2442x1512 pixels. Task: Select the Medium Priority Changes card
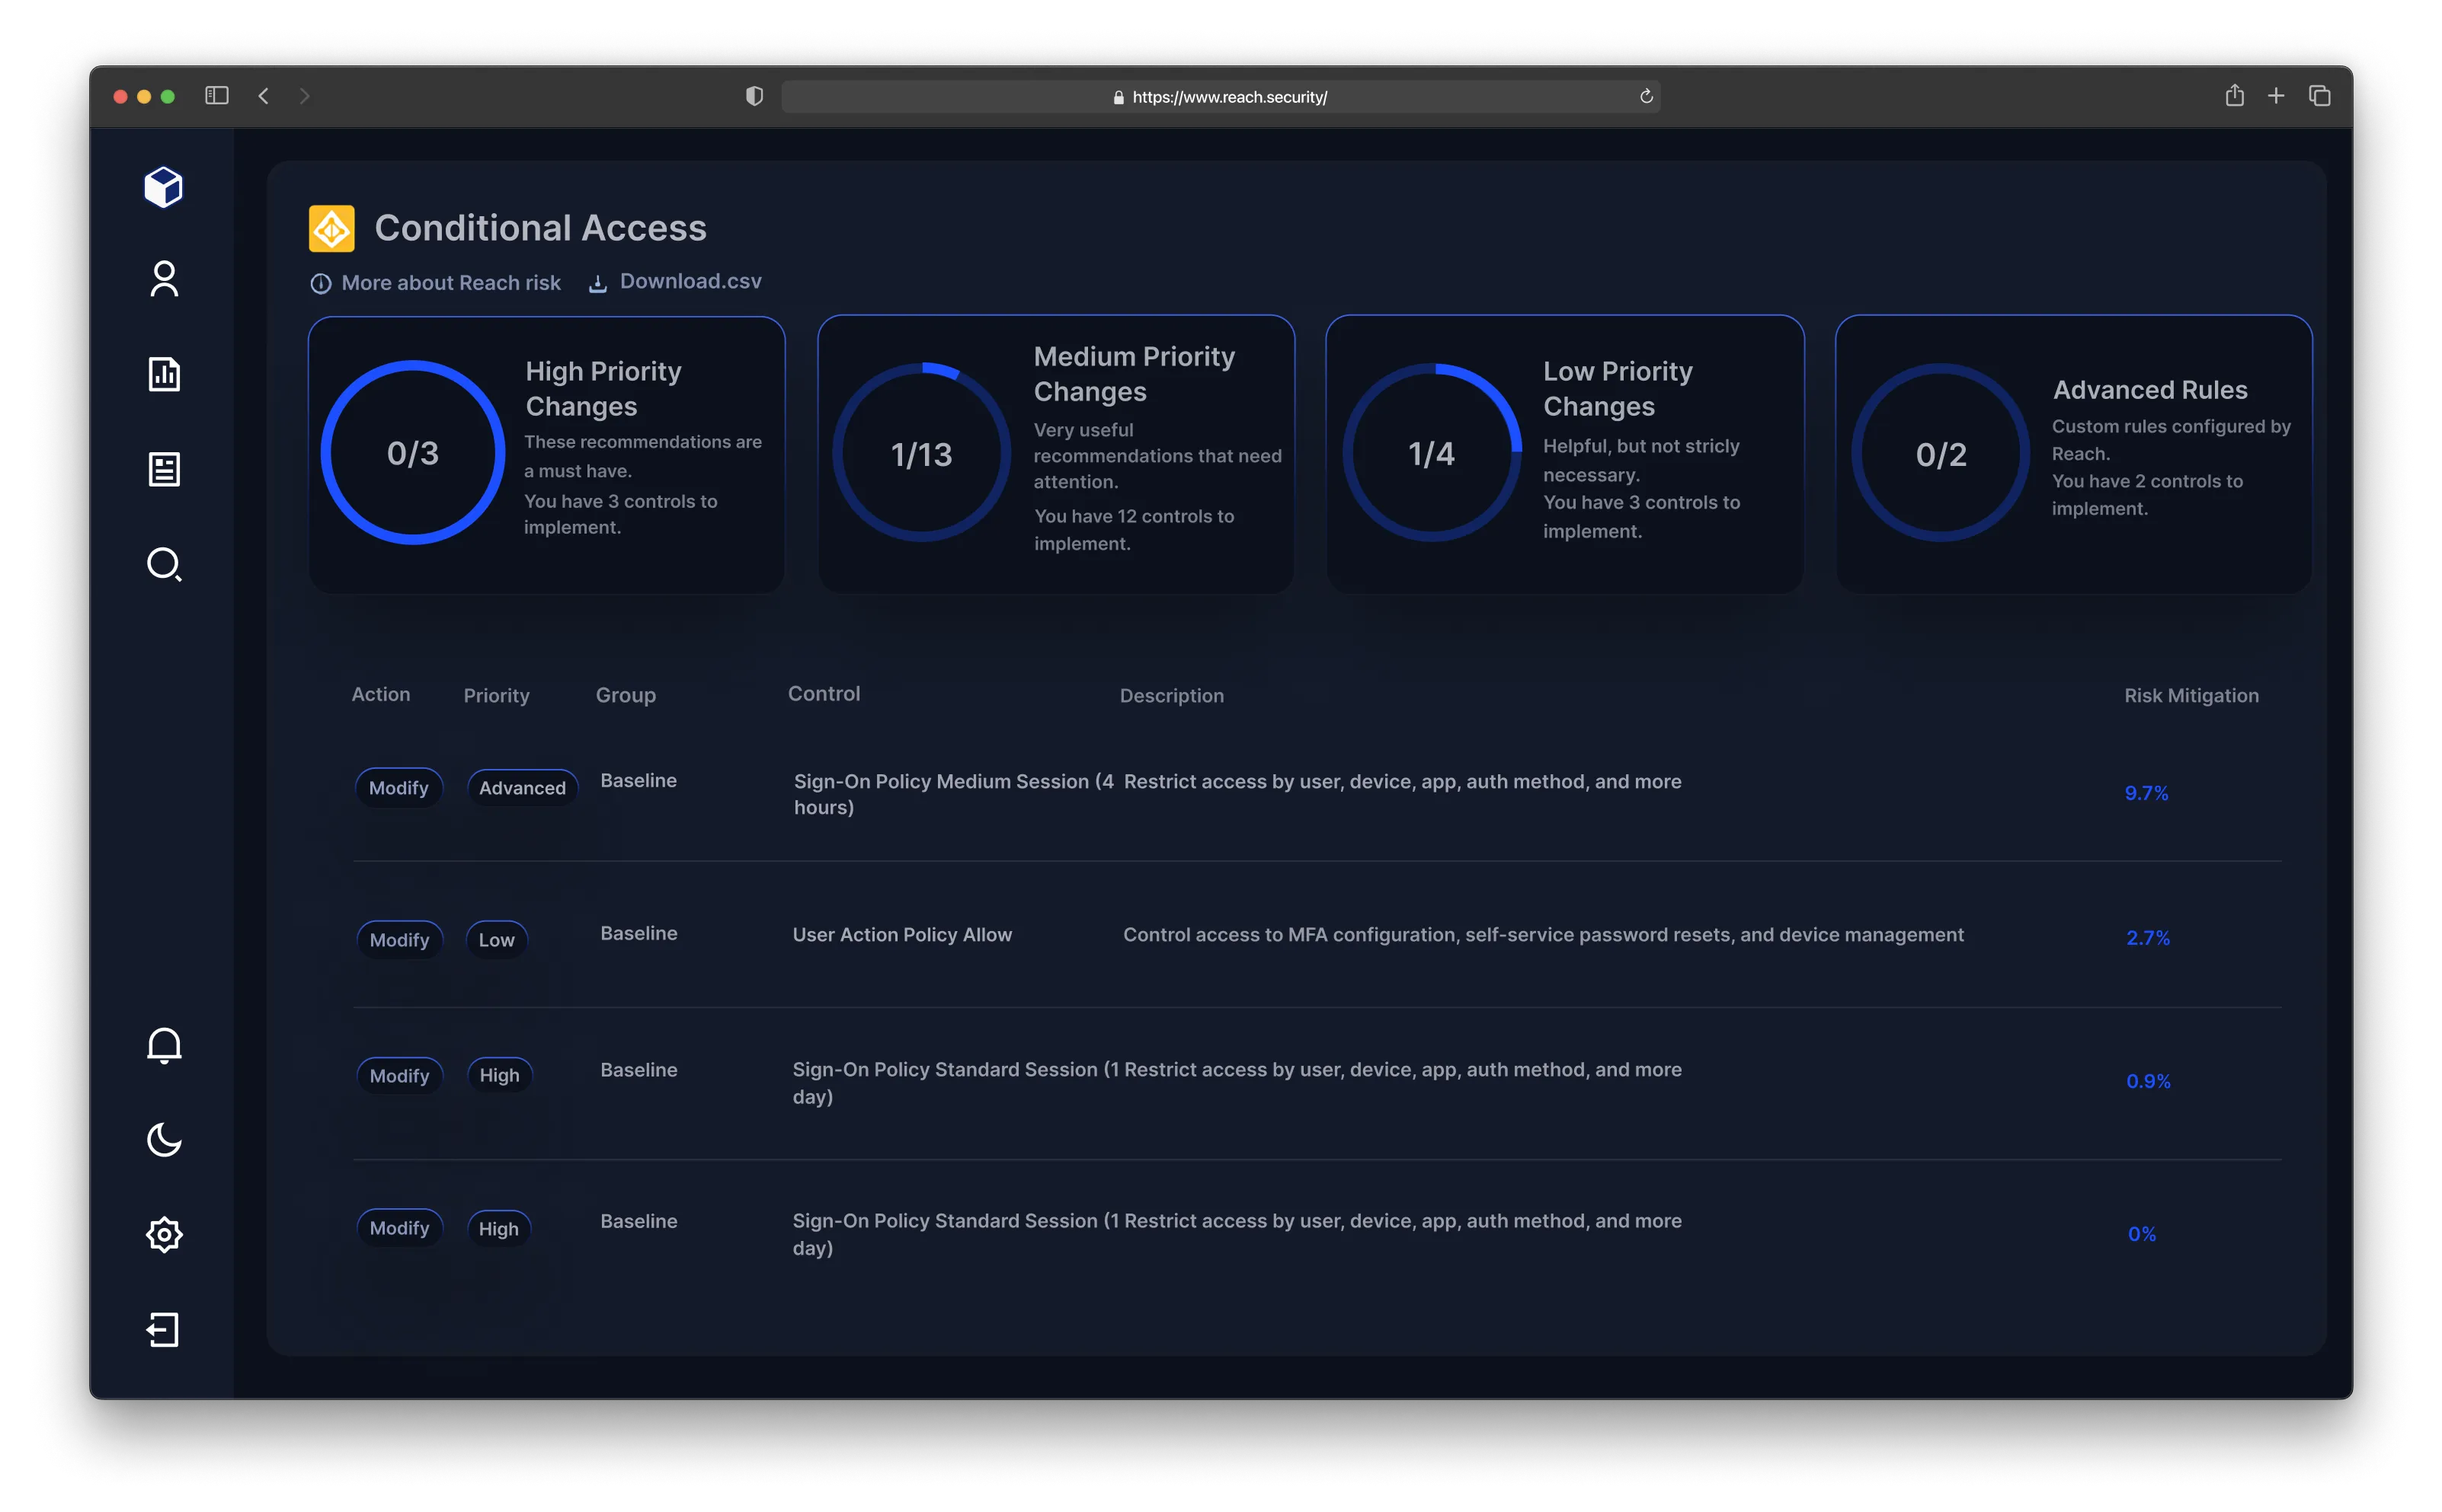[1056, 454]
